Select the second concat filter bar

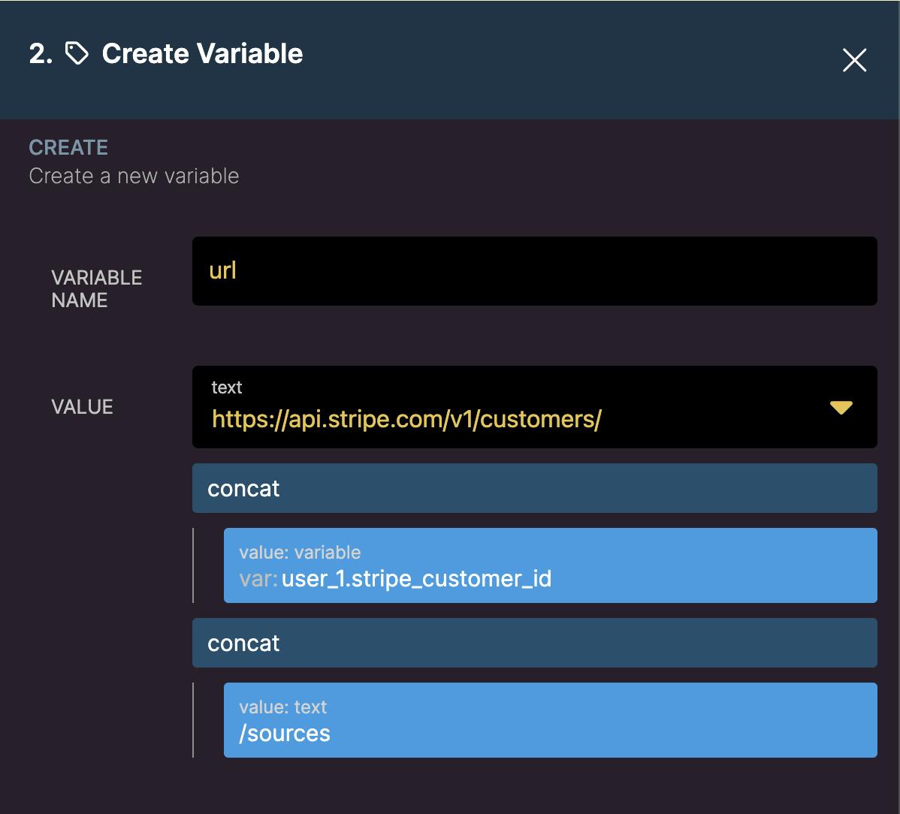click(534, 643)
